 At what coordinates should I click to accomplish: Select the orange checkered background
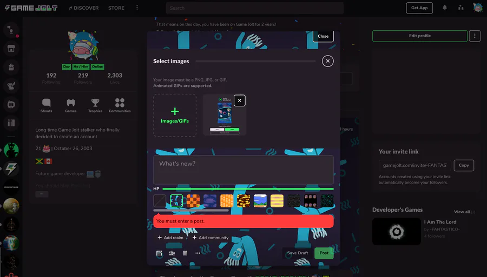point(193,201)
